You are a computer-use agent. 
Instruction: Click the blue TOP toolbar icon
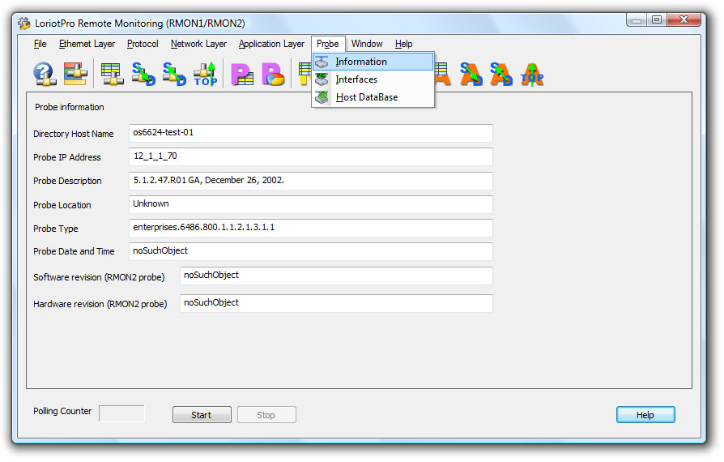pos(206,75)
